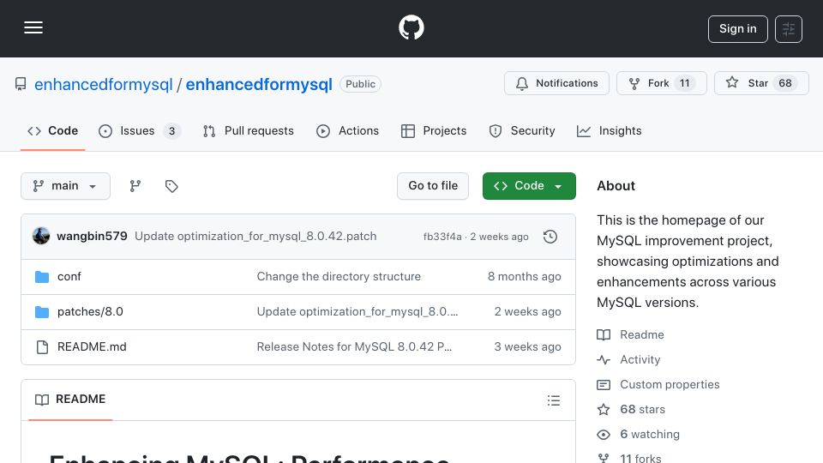
Task: Open patches/8.0 row commit message
Action: coord(357,312)
